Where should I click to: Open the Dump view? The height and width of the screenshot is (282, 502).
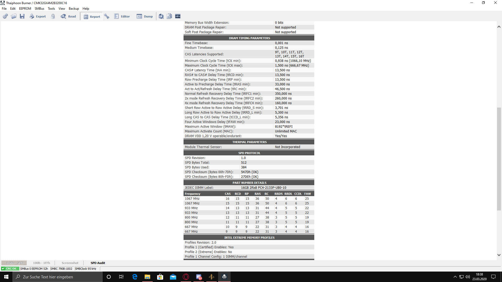[x=145, y=16]
